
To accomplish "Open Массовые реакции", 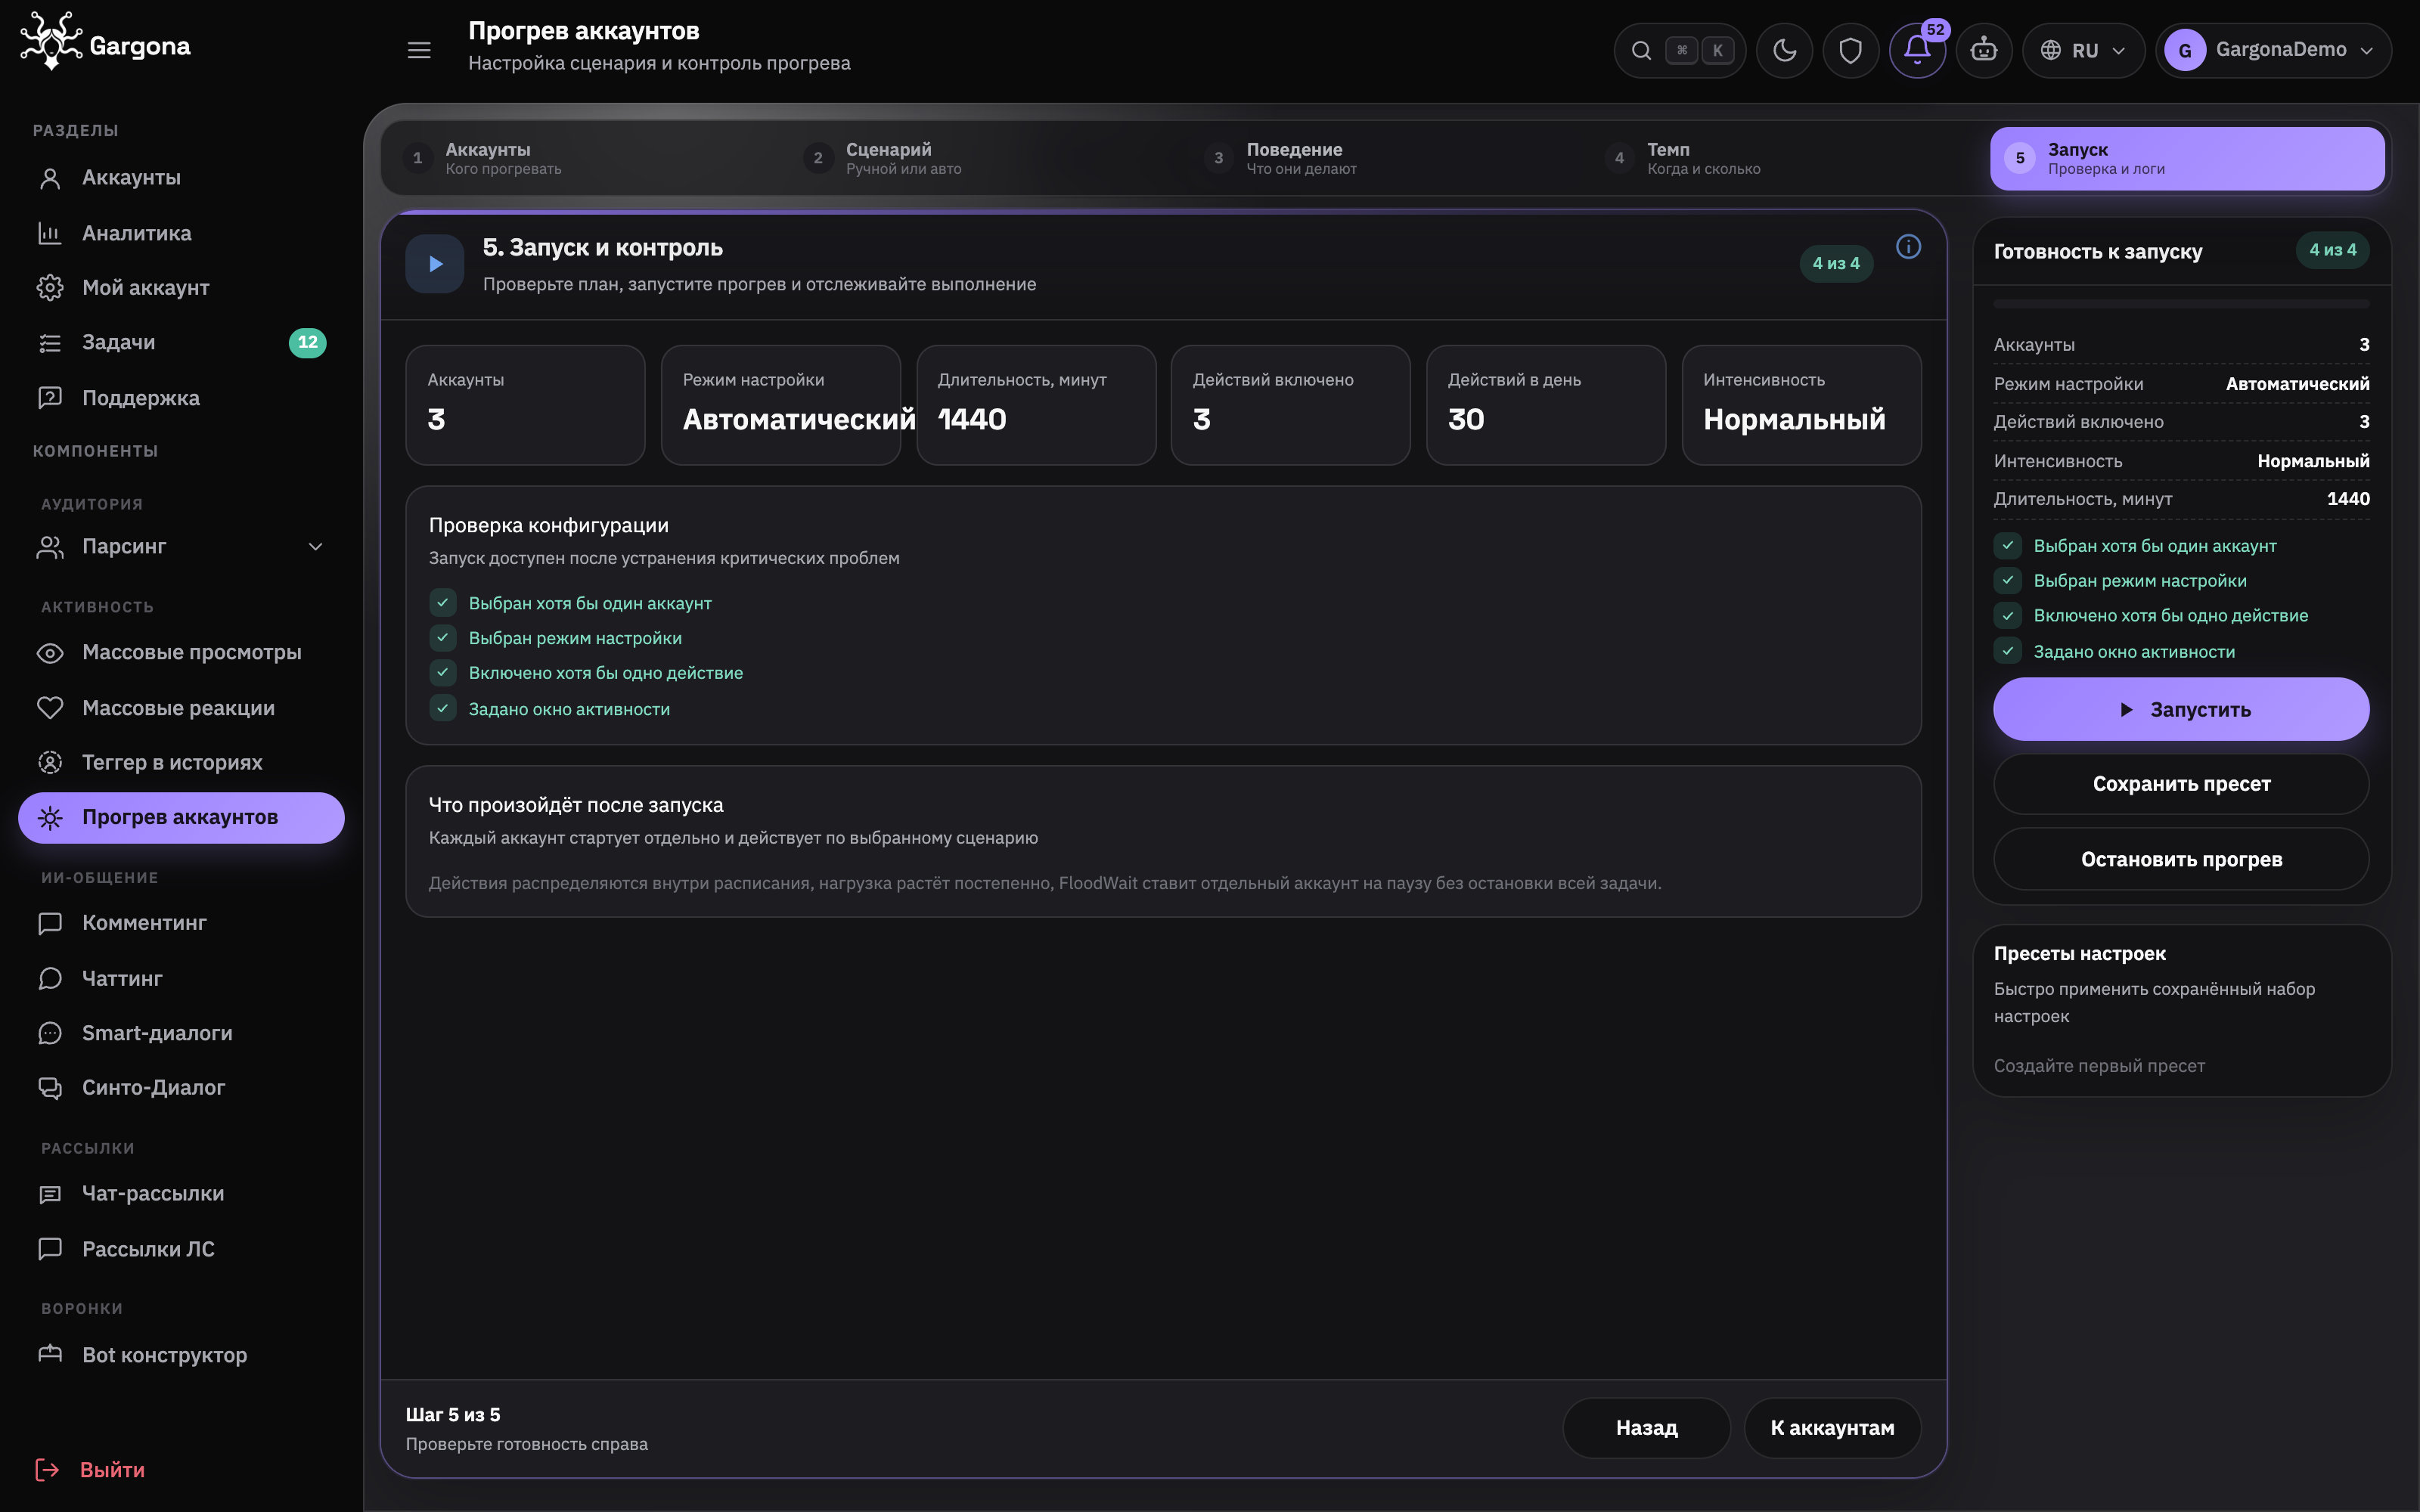I will tap(181, 708).
